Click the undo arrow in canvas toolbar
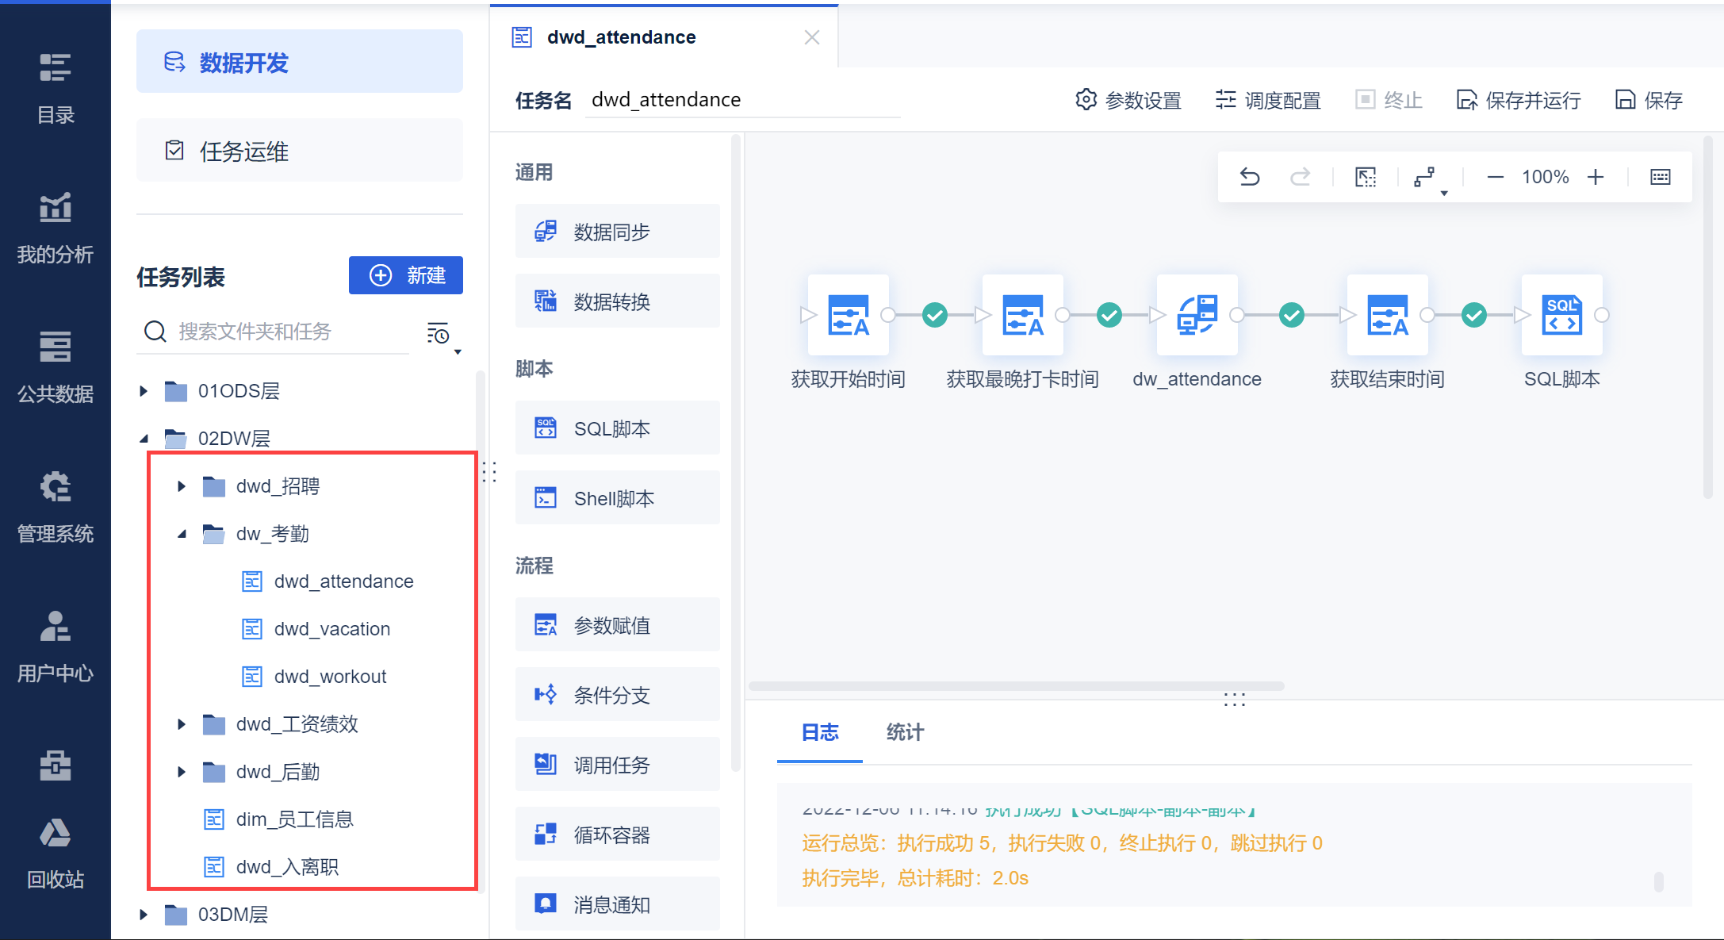Viewport: 1724px width, 940px height. (1250, 177)
